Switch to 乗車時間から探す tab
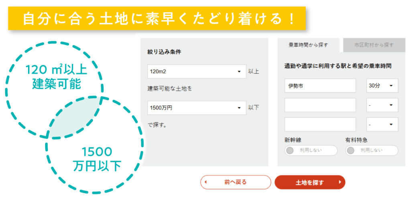411x202 pixels. pyautogui.click(x=308, y=45)
